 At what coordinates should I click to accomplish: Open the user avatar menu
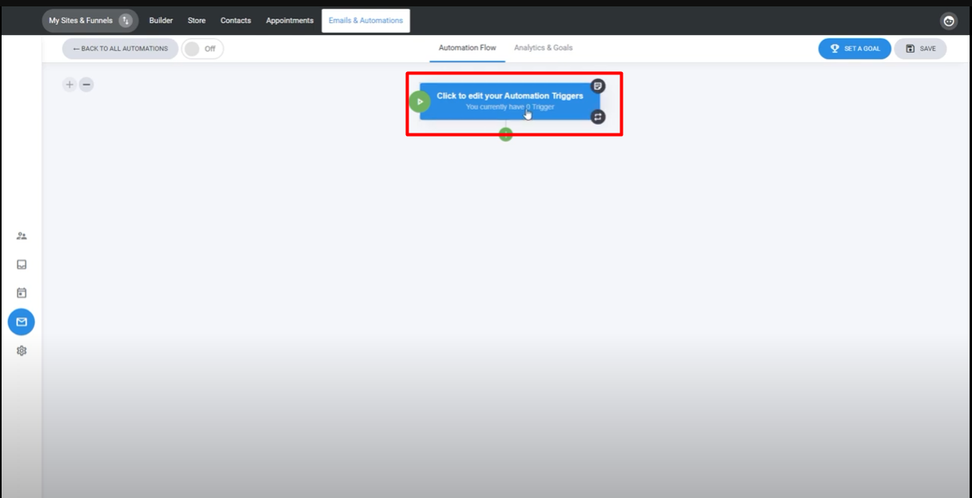coord(949,22)
